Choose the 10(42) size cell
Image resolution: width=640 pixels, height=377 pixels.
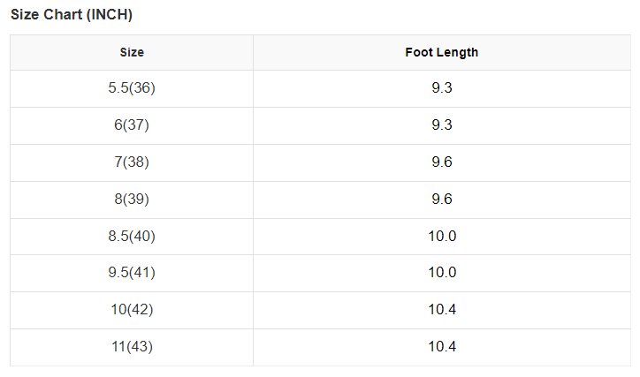(x=132, y=310)
